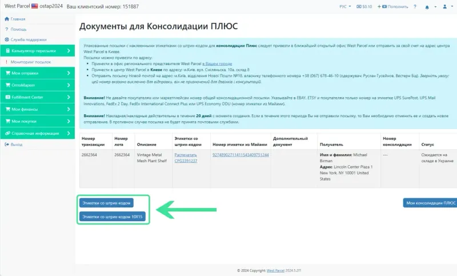Viewport: 457px width, 276px height.
Task: Click the cart icon in Мои финансы
Action: pos(8,109)
